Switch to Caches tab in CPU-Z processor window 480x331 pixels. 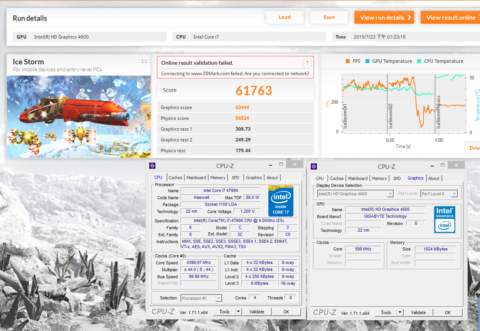(x=175, y=178)
